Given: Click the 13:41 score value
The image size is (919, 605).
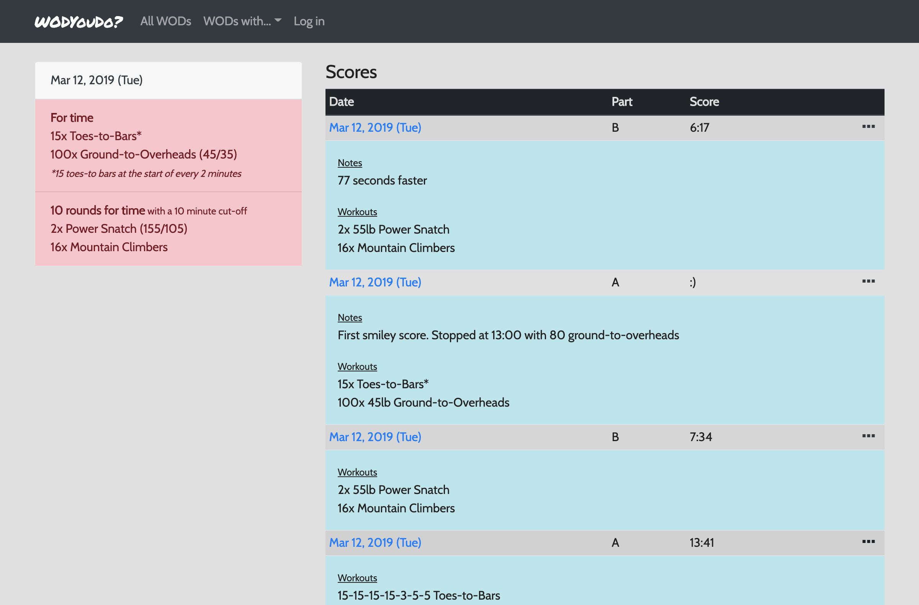Looking at the screenshot, I should pos(702,543).
